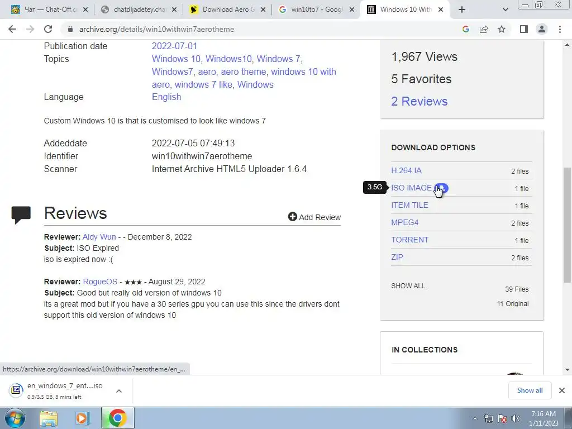Close the win10to7 Google tab
Image resolution: width=572 pixels, height=429 pixels.
352,10
